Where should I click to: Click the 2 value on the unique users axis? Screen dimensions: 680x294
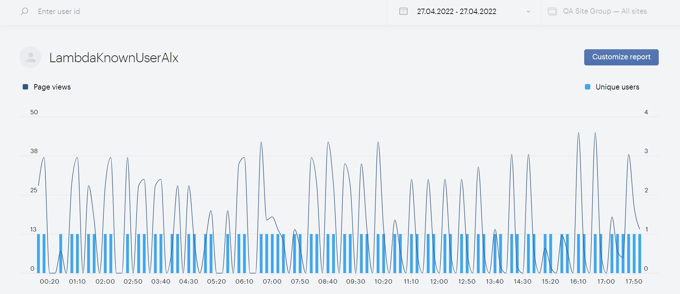tap(646, 190)
